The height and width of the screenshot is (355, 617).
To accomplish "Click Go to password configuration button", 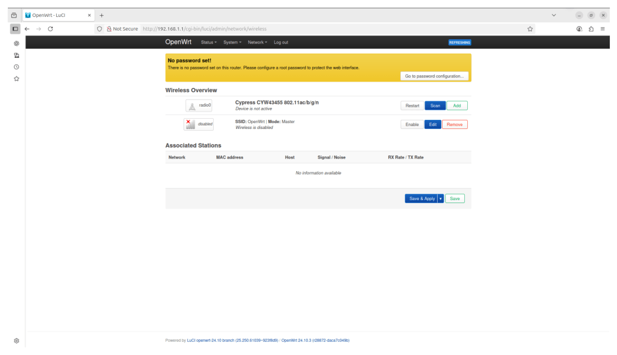I will pos(435,76).
